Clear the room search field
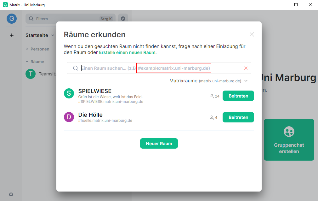The height and width of the screenshot is (201, 318). [x=246, y=68]
